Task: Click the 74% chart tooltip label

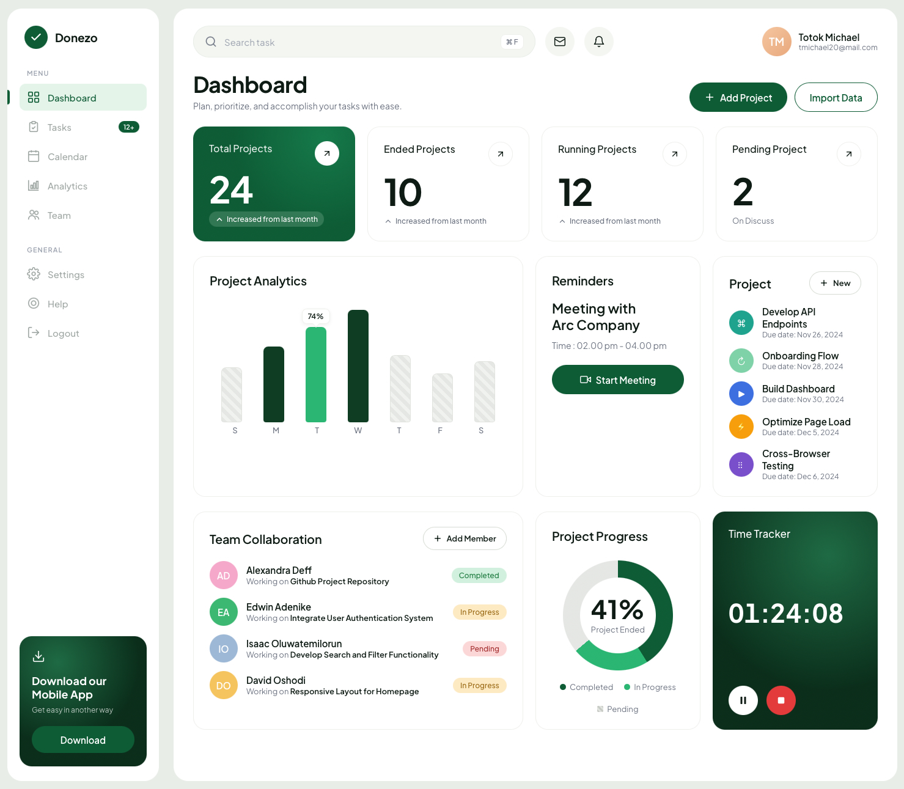Action: tap(316, 316)
